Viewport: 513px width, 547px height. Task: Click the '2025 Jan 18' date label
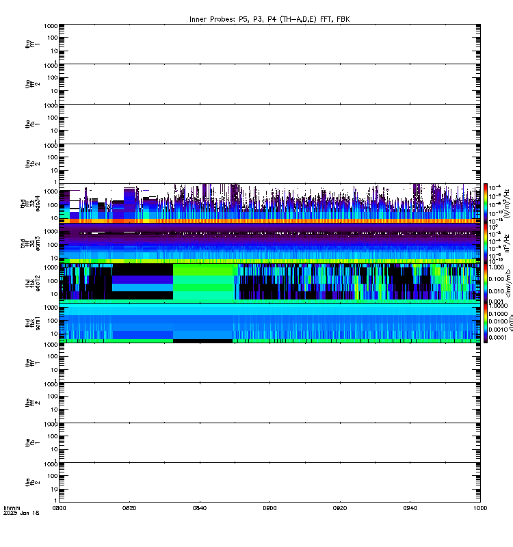coord(21,513)
